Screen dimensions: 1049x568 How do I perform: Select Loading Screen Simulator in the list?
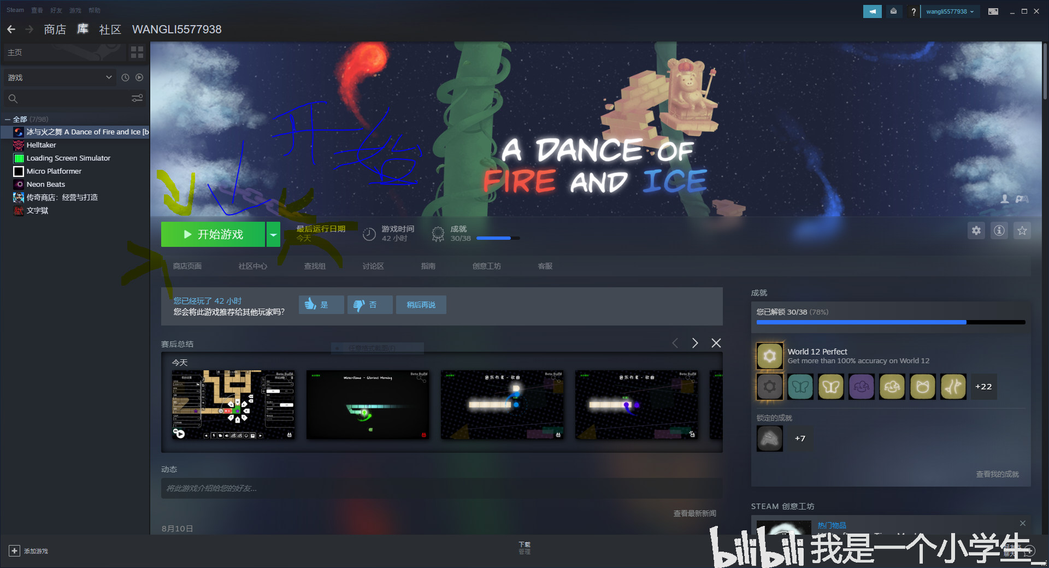(x=75, y=158)
